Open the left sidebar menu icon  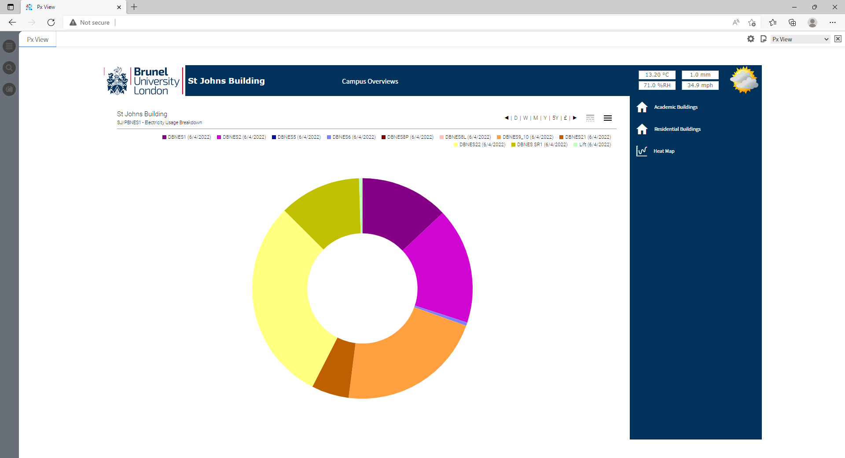click(9, 46)
